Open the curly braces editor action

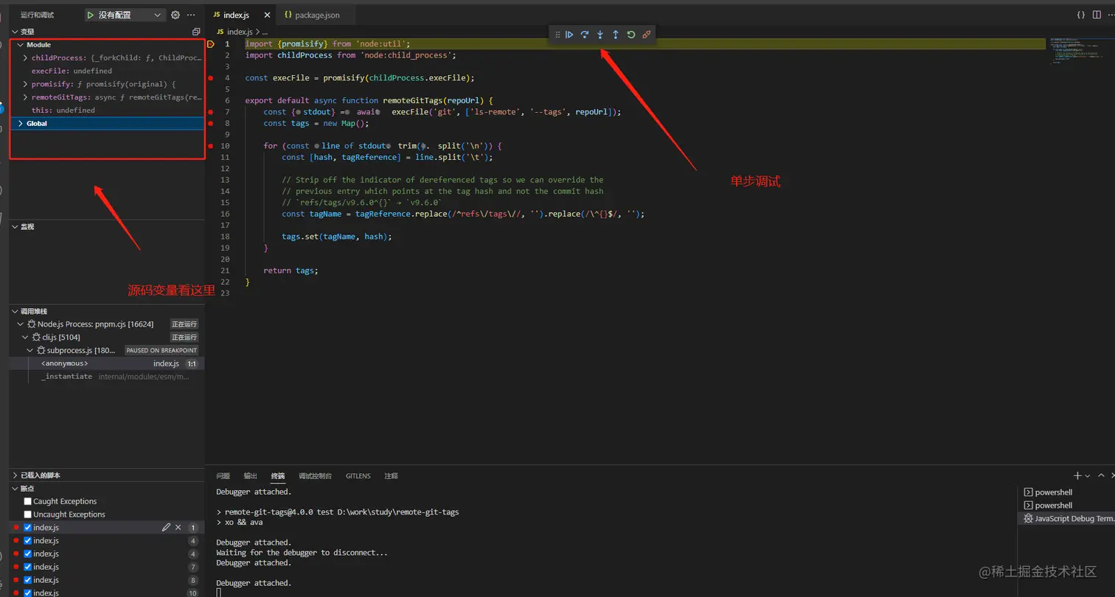point(1080,15)
